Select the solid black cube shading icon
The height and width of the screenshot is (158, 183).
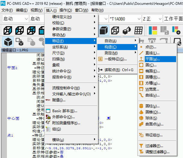pyautogui.click(x=104, y=30)
